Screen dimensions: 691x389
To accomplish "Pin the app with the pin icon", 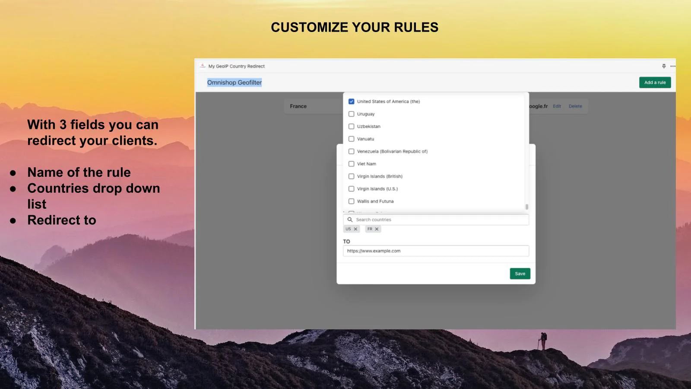I will point(664,66).
